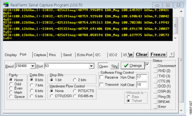Image resolution: width=192 pixels, height=116 pixels.
Task: Click the DCD (1) status indicator
Action: click(x=155, y=86)
